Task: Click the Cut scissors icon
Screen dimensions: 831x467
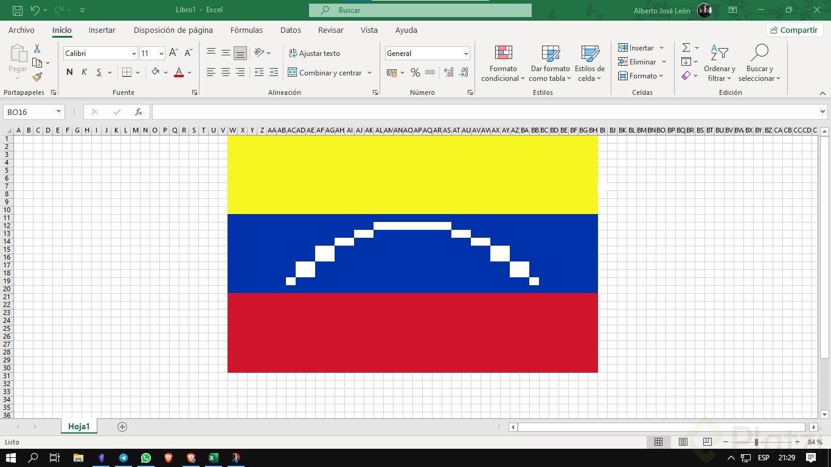Action: coord(37,49)
